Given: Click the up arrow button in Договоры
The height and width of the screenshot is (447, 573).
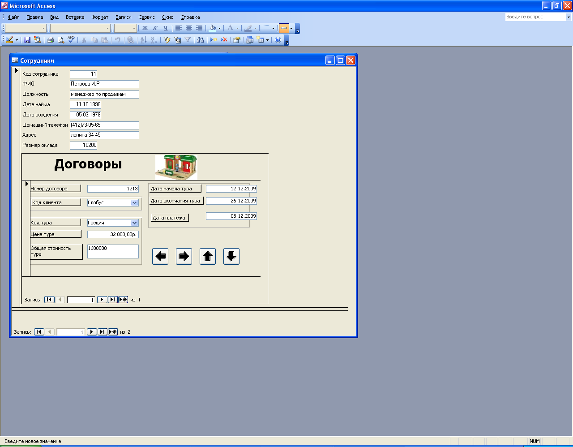Looking at the screenshot, I should coord(208,256).
